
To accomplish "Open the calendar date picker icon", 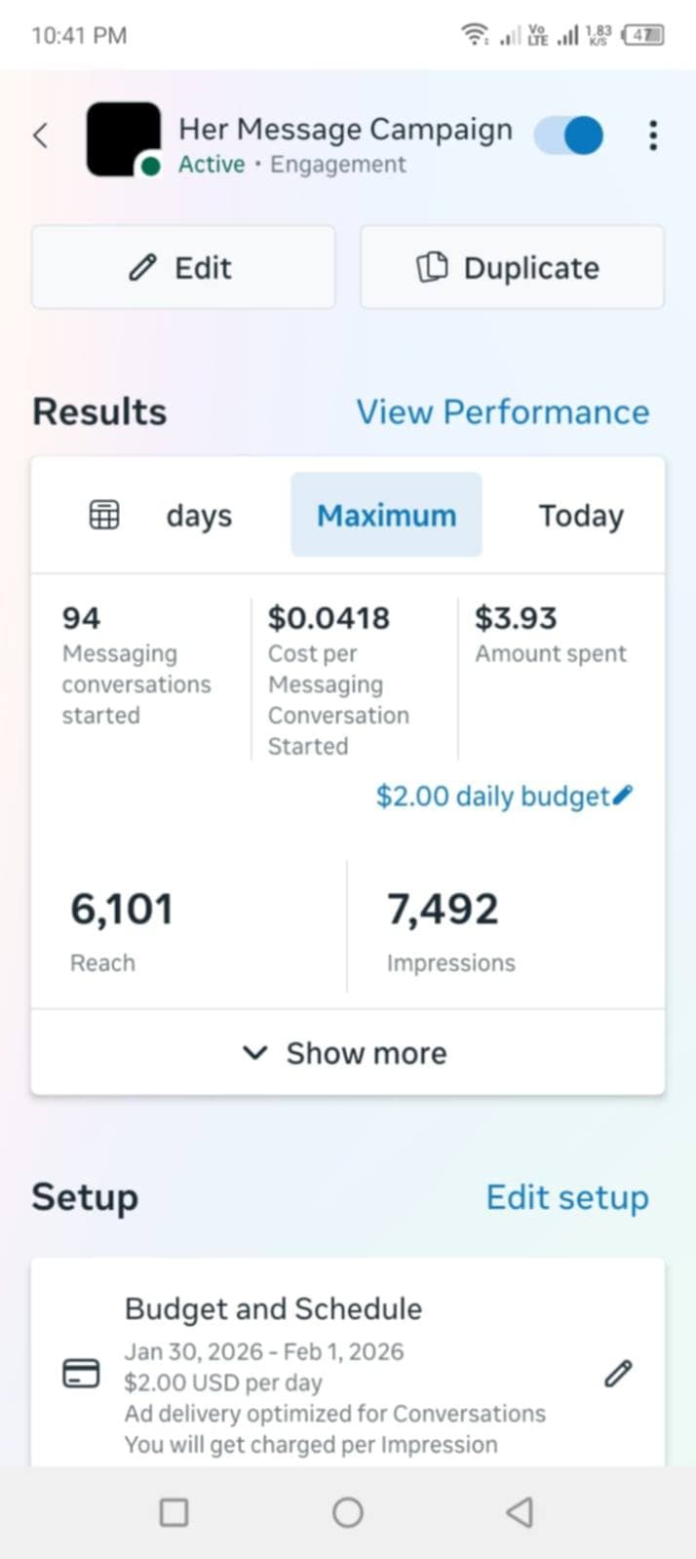I will pyautogui.click(x=104, y=515).
